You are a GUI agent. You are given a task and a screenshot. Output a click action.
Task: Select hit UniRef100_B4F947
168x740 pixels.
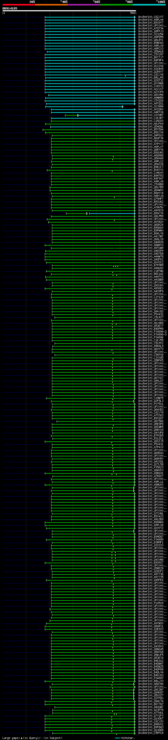tap(150, 179)
